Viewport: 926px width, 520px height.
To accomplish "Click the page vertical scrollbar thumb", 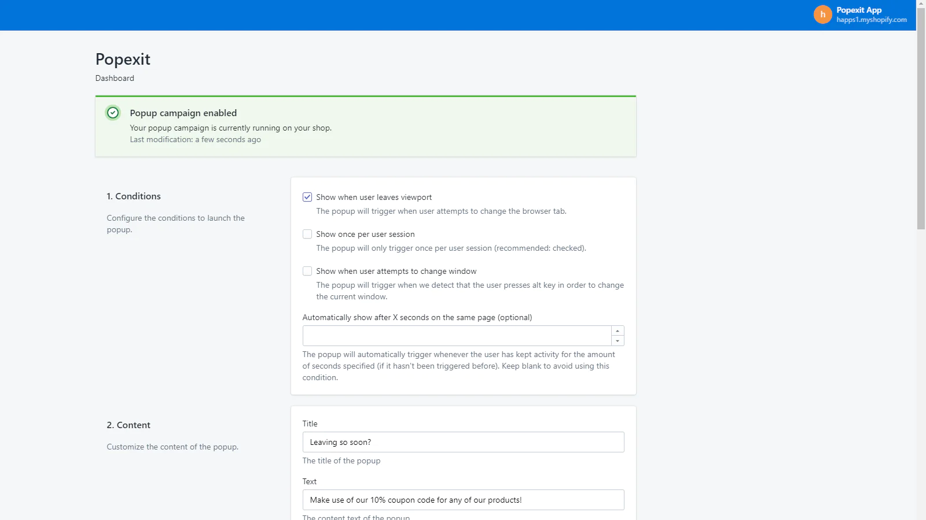I will click(x=921, y=118).
